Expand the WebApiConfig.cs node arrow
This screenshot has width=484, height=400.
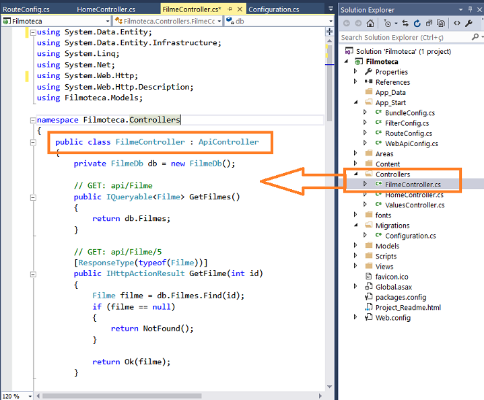click(365, 143)
